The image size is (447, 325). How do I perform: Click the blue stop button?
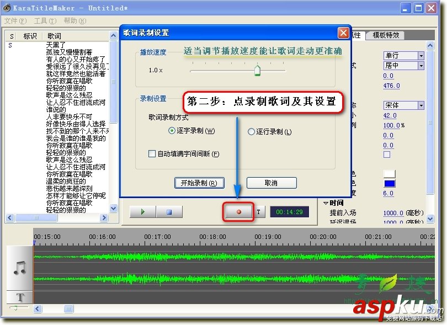(169, 212)
